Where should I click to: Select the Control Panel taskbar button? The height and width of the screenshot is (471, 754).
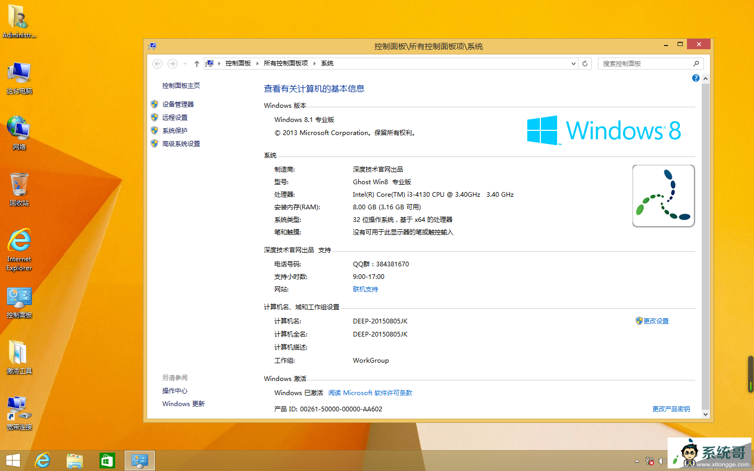(x=140, y=461)
